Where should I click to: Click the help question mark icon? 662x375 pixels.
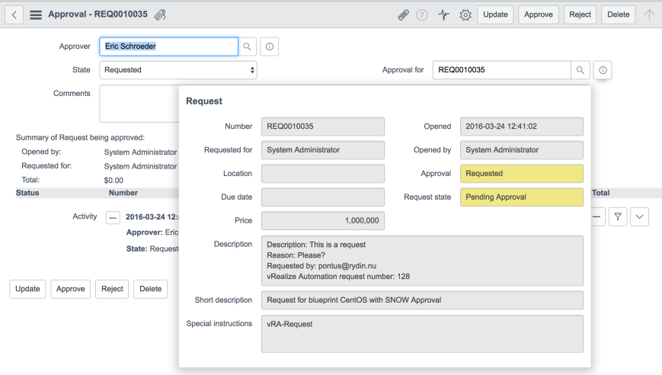pos(422,14)
